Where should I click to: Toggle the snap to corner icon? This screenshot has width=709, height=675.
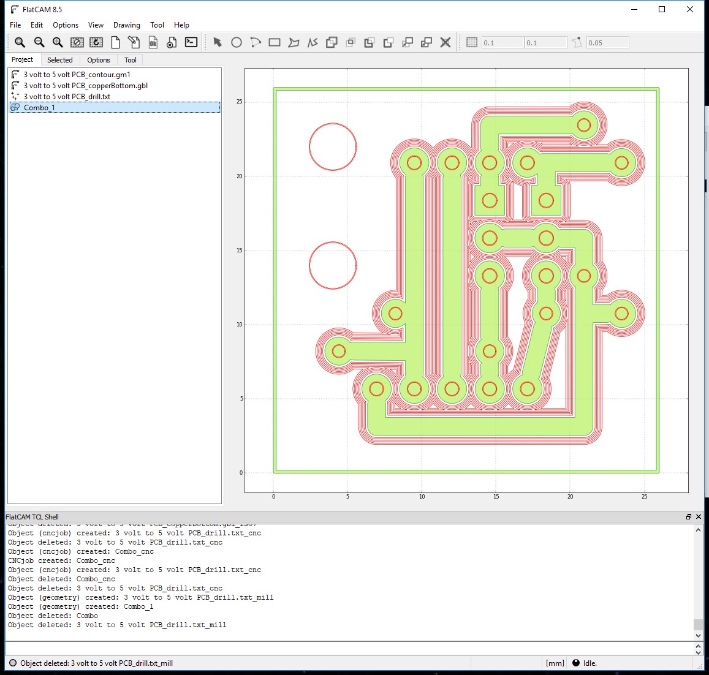click(577, 42)
